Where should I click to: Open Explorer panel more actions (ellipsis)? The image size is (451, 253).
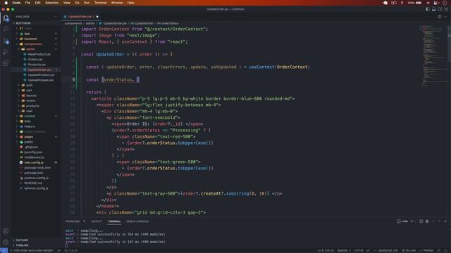click(55, 17)
